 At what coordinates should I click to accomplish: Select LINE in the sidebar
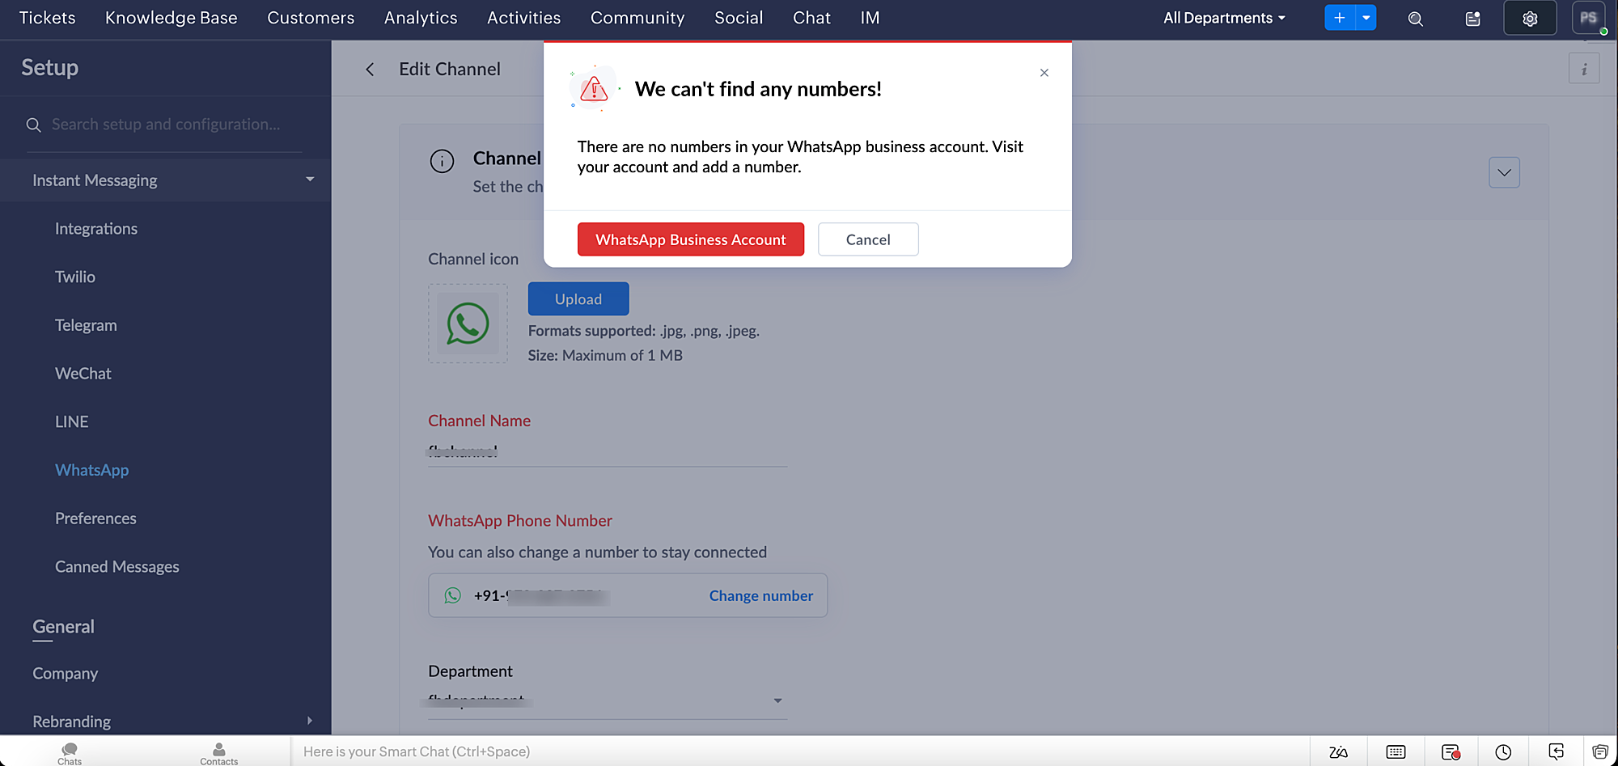click(72, 421)
